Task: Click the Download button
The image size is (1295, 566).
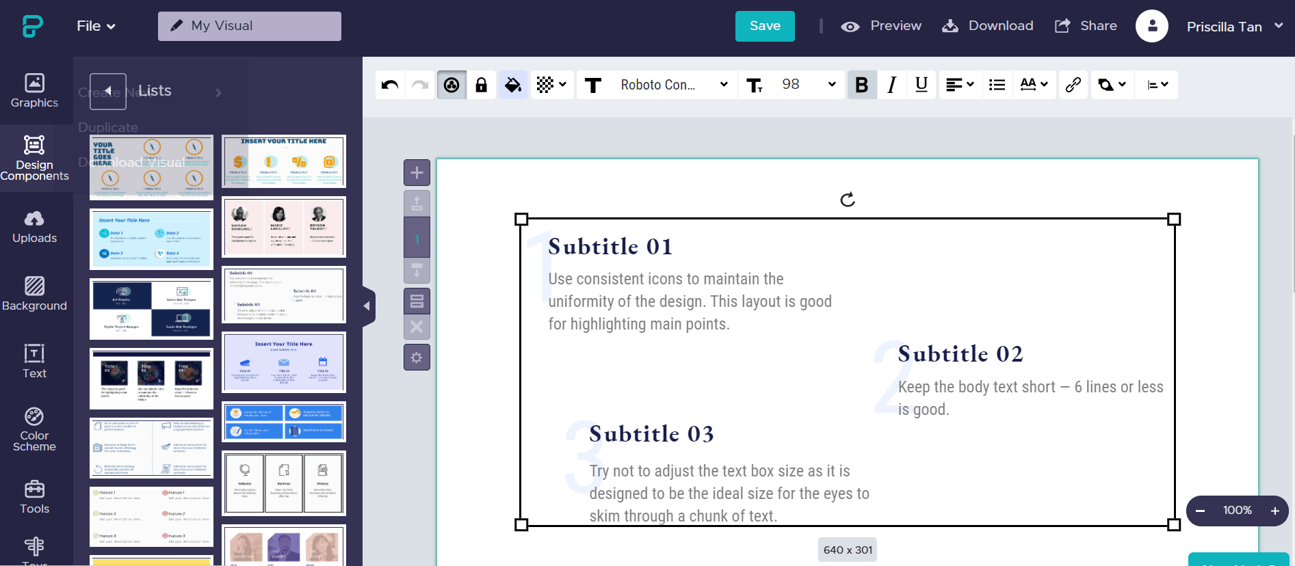Action: click(988, 26)
